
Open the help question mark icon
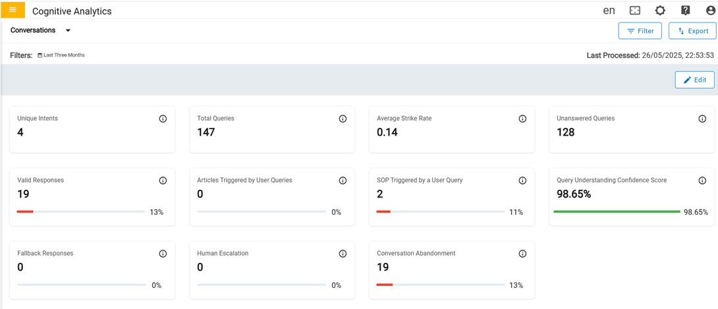(685, 11)
